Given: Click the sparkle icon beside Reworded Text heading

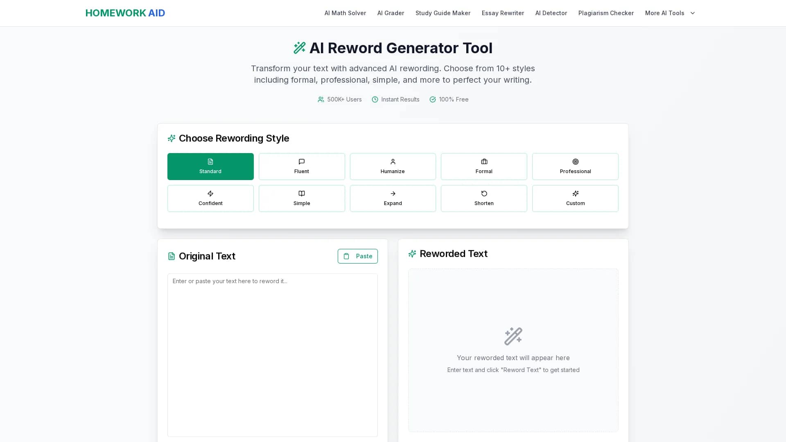Looking at the screenshot, I should 412,254.
